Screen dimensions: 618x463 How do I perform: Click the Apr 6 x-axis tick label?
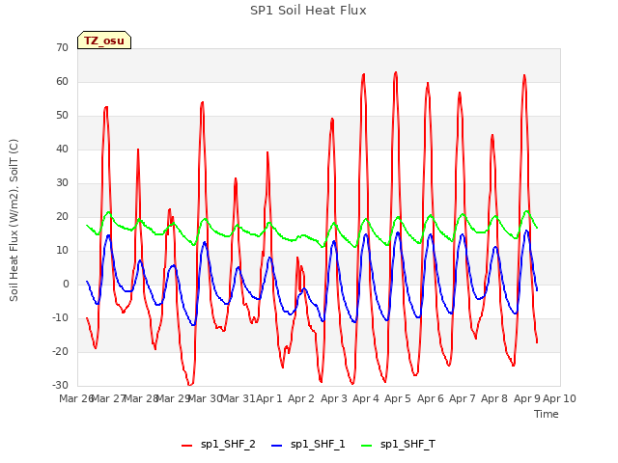[x=431, y=398]
